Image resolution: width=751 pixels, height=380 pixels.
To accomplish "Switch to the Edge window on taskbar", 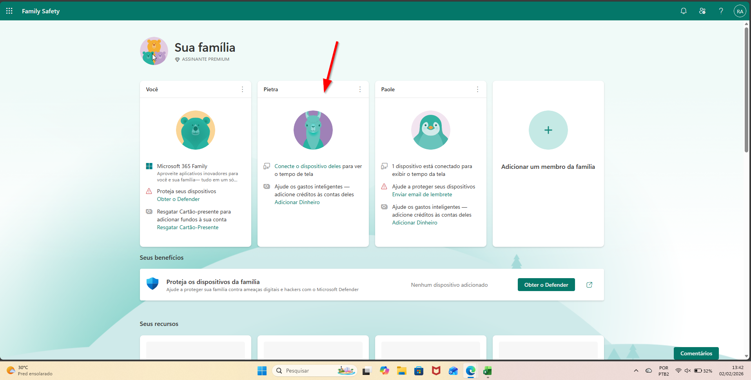I will pos(471,371).
